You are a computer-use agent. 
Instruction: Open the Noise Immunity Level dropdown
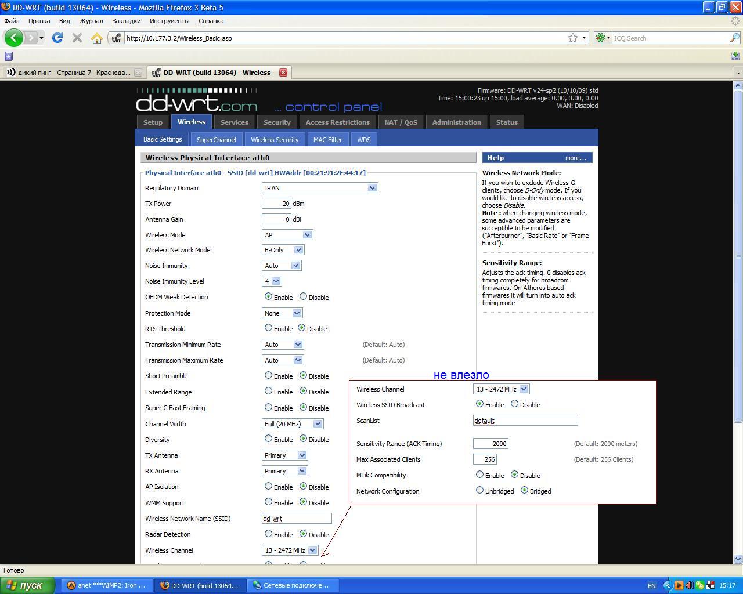pos(272,281)
